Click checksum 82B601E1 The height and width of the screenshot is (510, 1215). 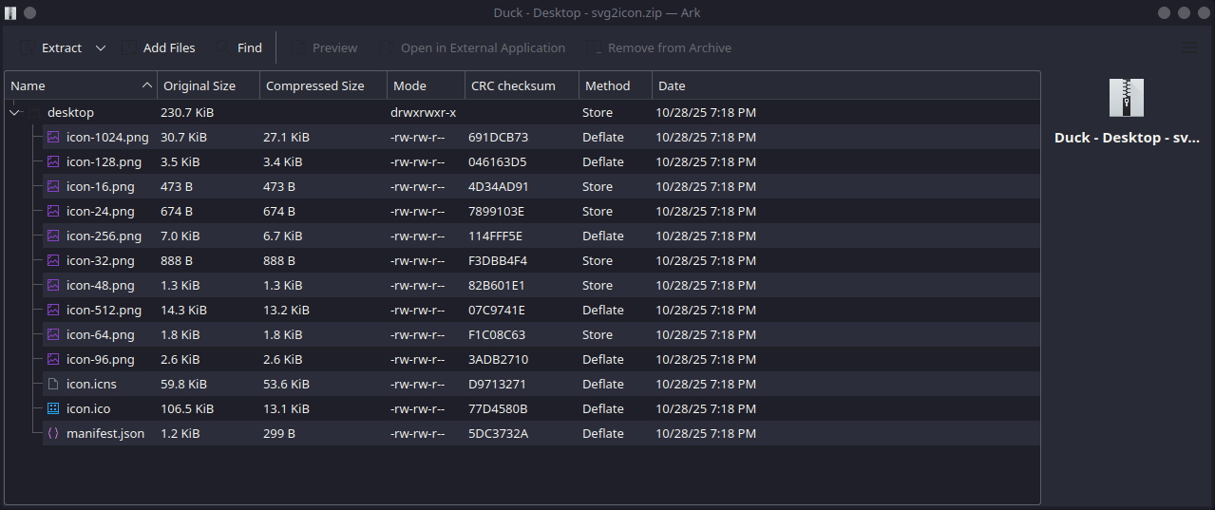click(x=497, y=285)
